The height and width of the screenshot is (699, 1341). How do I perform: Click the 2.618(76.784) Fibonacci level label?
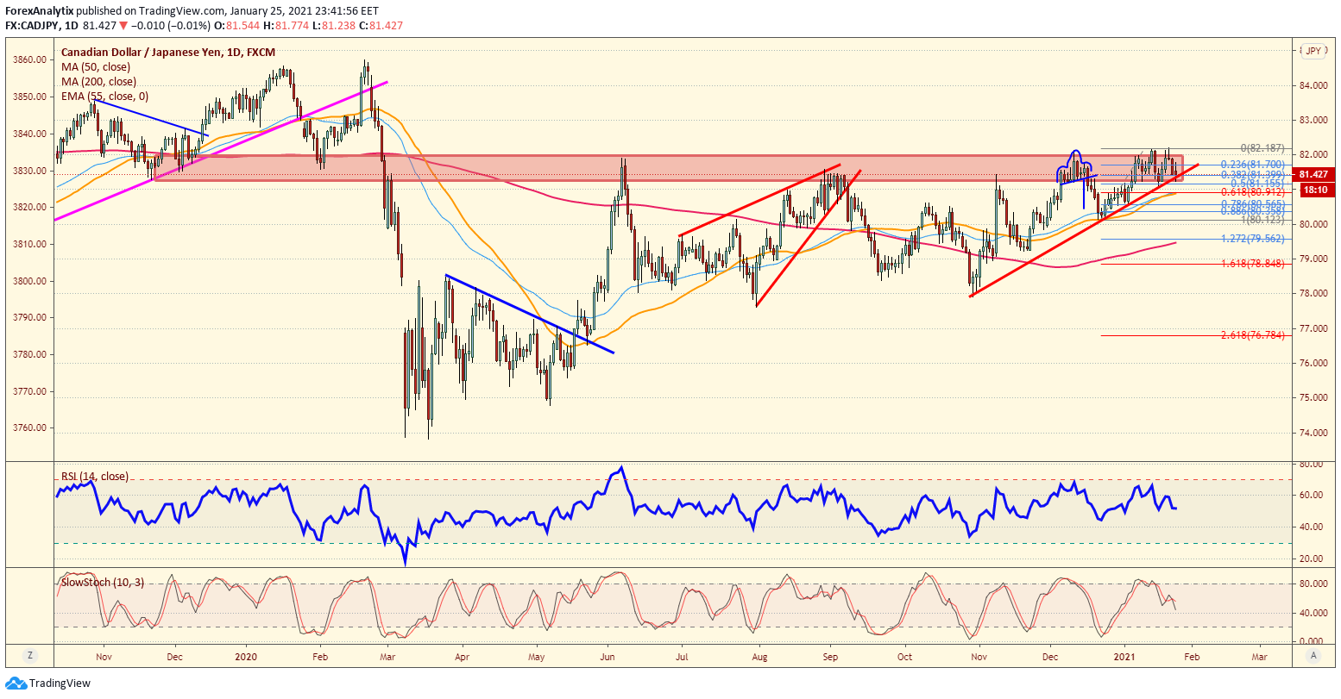tap(1253, 335)
